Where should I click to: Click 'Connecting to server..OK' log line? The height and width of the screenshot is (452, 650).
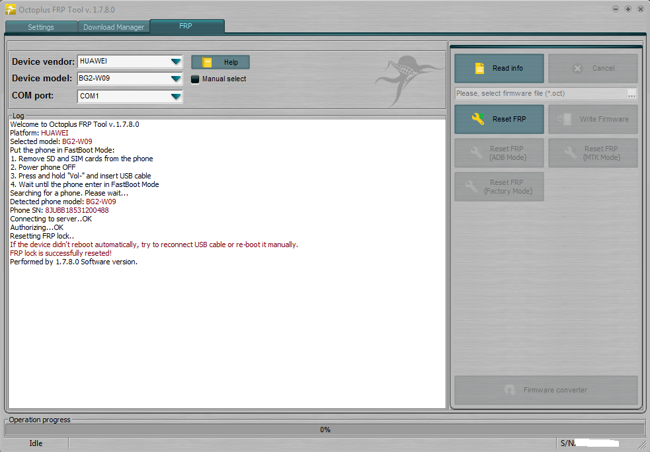coord(51,219)
